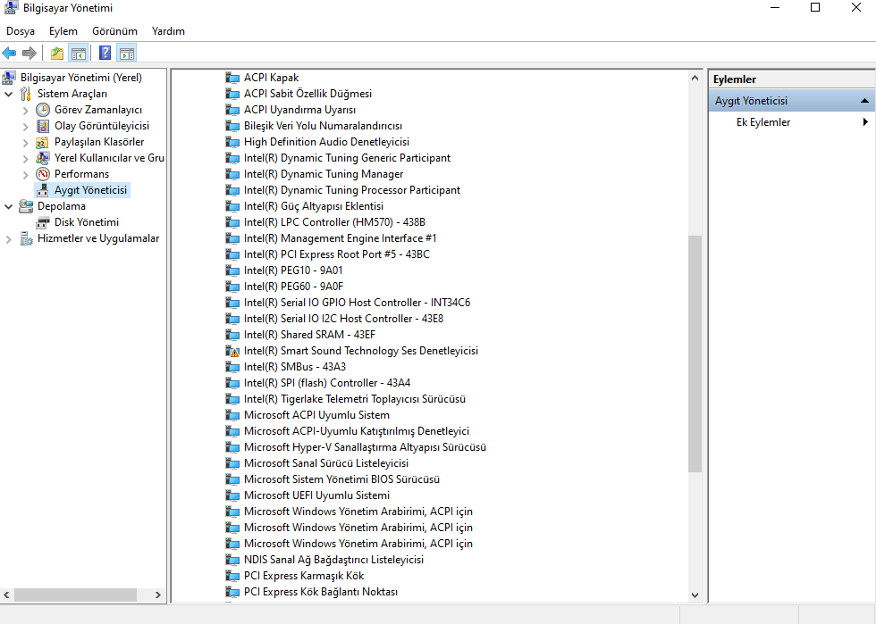Toggle the Show/Hide Action Pane toolbar icon

(127, 53)
